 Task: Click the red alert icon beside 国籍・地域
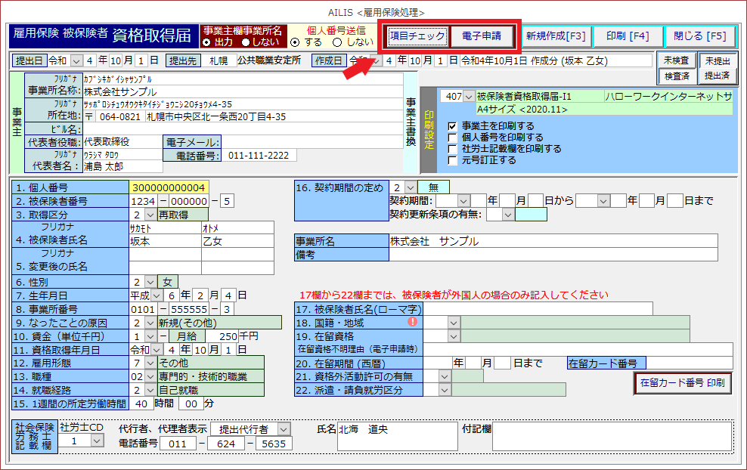[x=413, y=321]
